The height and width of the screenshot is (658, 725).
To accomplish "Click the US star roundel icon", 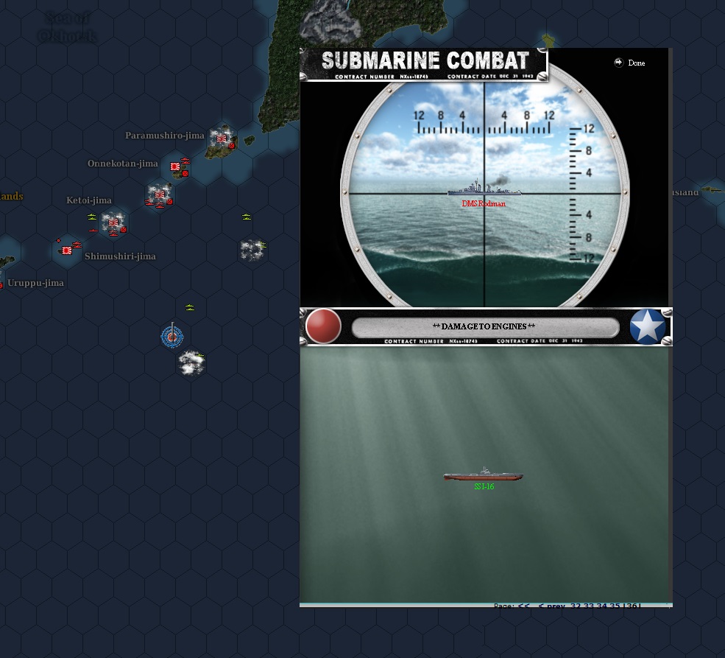I will pos(647,326).
